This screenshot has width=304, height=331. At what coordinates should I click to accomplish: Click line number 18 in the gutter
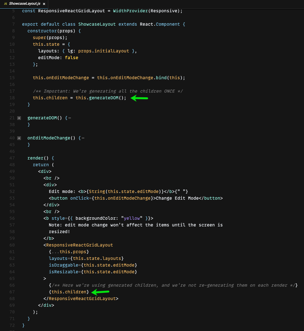pyautogui.click(x=12, y=98)
